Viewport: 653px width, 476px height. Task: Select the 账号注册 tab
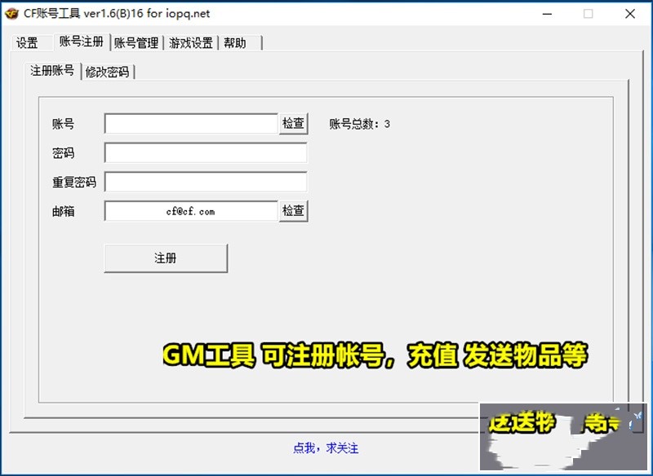coord(82,42)
